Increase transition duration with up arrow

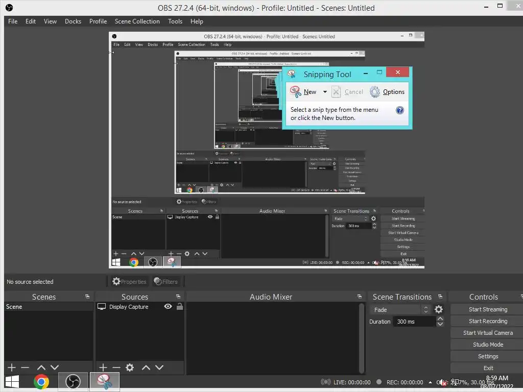click(440, 318)
